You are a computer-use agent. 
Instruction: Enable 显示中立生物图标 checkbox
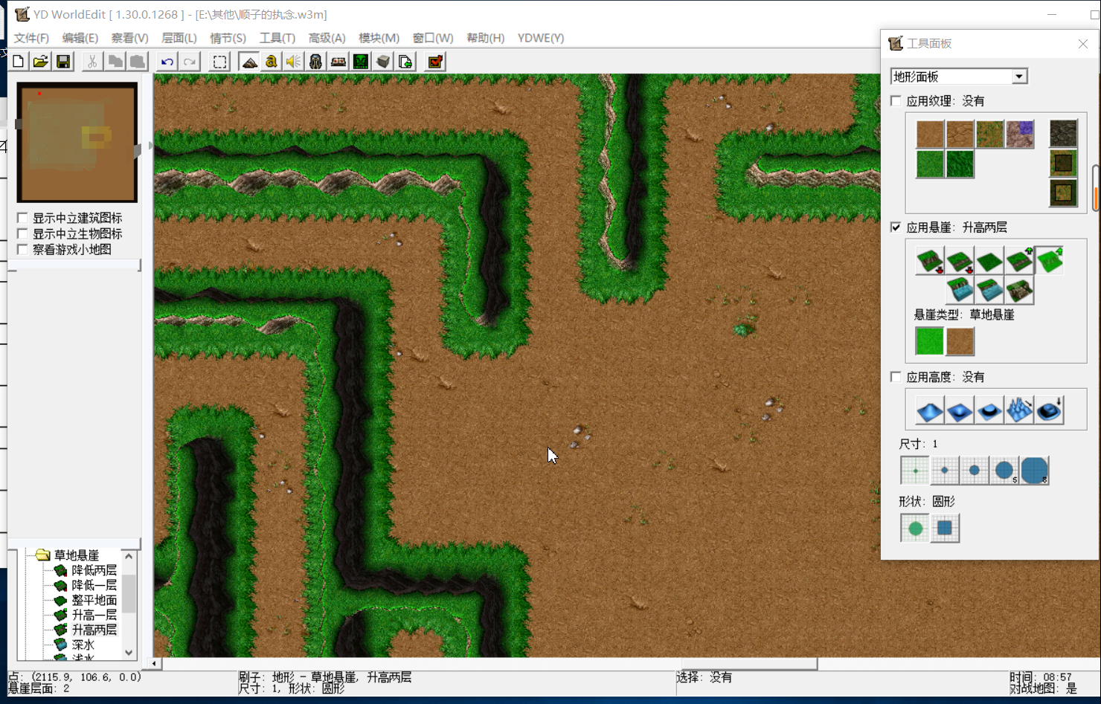tap(22, 233)
